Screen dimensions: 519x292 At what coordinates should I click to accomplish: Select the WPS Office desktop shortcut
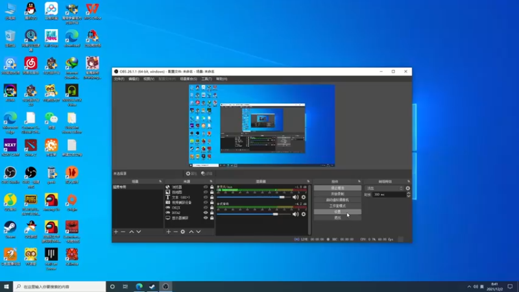(92, 12)
